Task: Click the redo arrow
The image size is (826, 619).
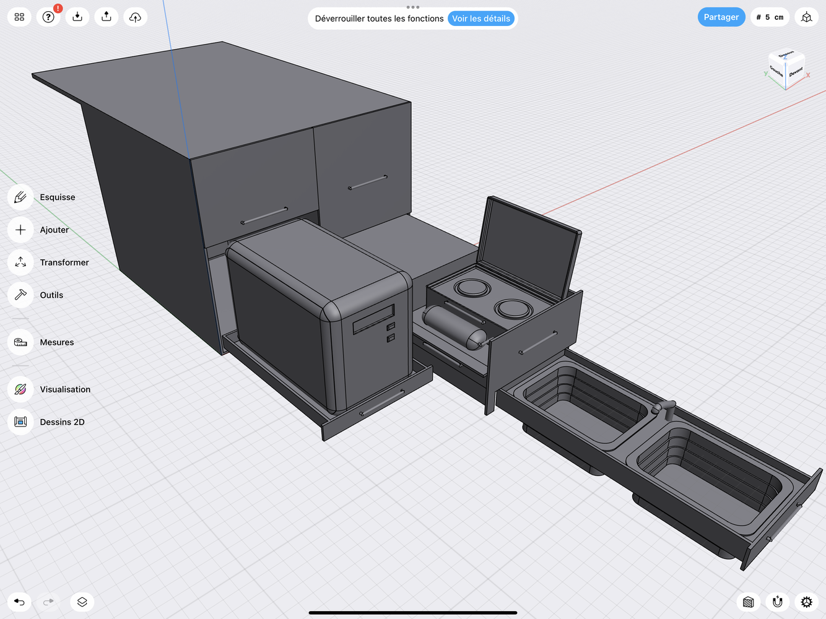Action: click(48, 602)
